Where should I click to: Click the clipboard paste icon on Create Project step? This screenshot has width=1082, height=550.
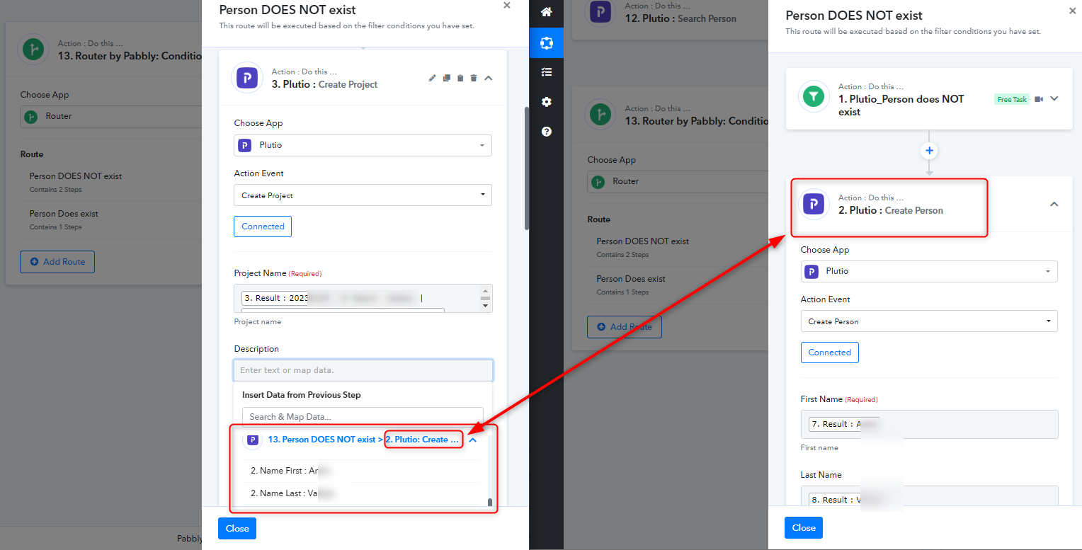[x=460, y=78]
